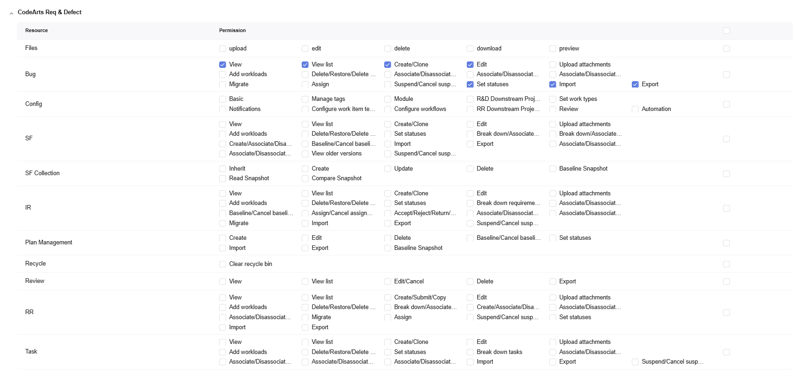Enable the Export permission for IR

(x=387, y=223)
